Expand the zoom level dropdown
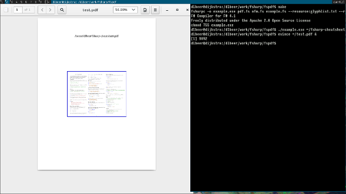Screen dimensions: 346x194 pyautogui.click(x=134, y=10)
